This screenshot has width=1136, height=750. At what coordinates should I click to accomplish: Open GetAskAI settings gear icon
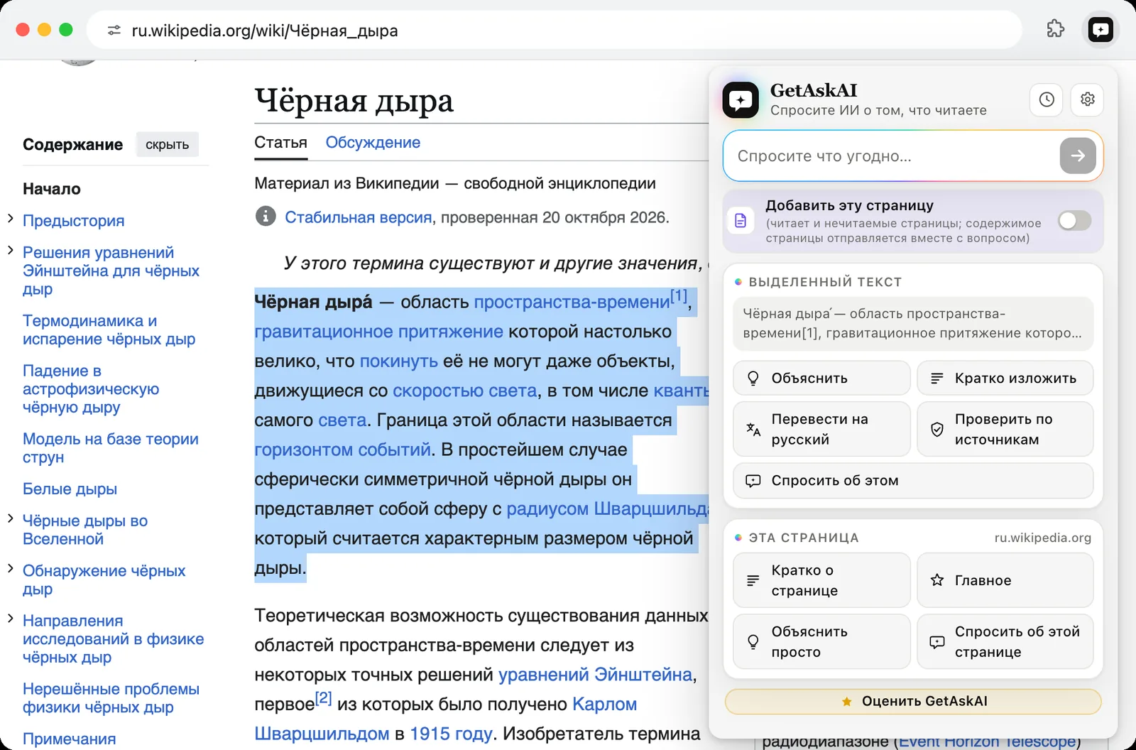pyautogui.click(x=1087, y=99)
